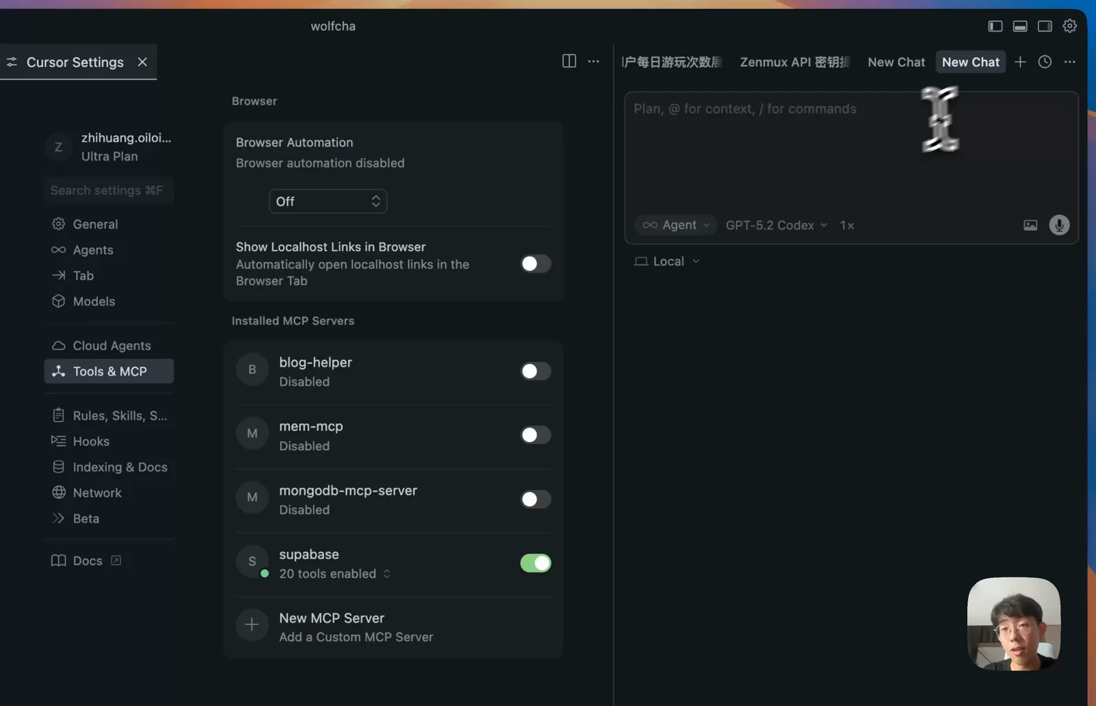This screenshot has width=1096, height=706.
Task: Open Tab settings section
Action: click(x=109, y=275)
